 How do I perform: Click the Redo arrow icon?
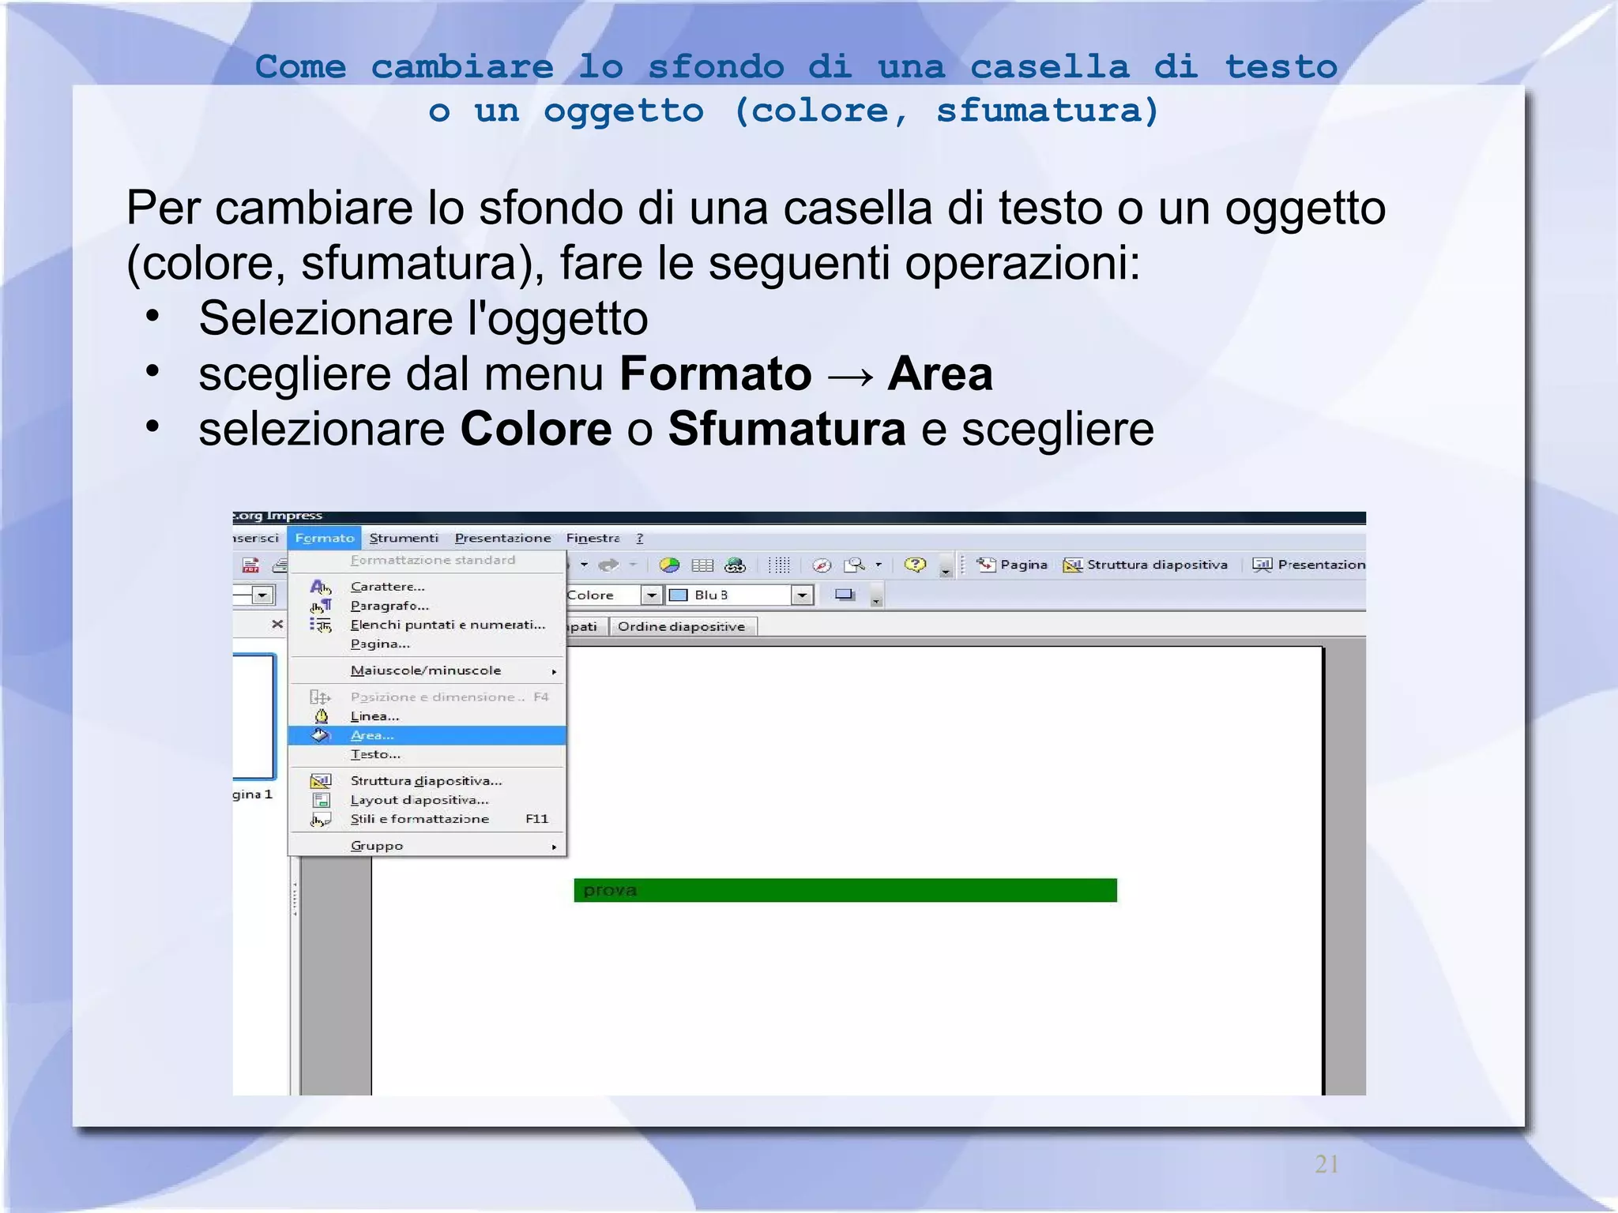click(x=608, y=565)
